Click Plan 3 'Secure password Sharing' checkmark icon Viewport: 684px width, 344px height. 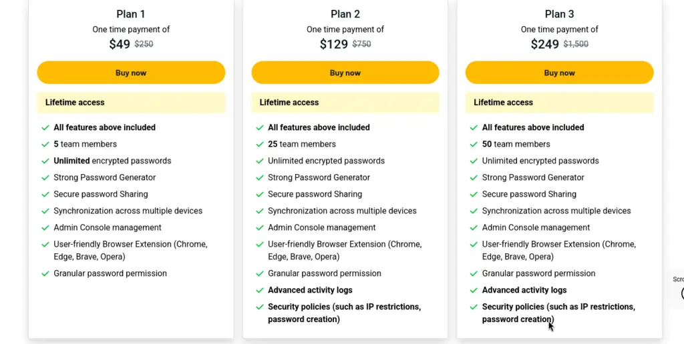pyautogui.click(x=474, y=195)
